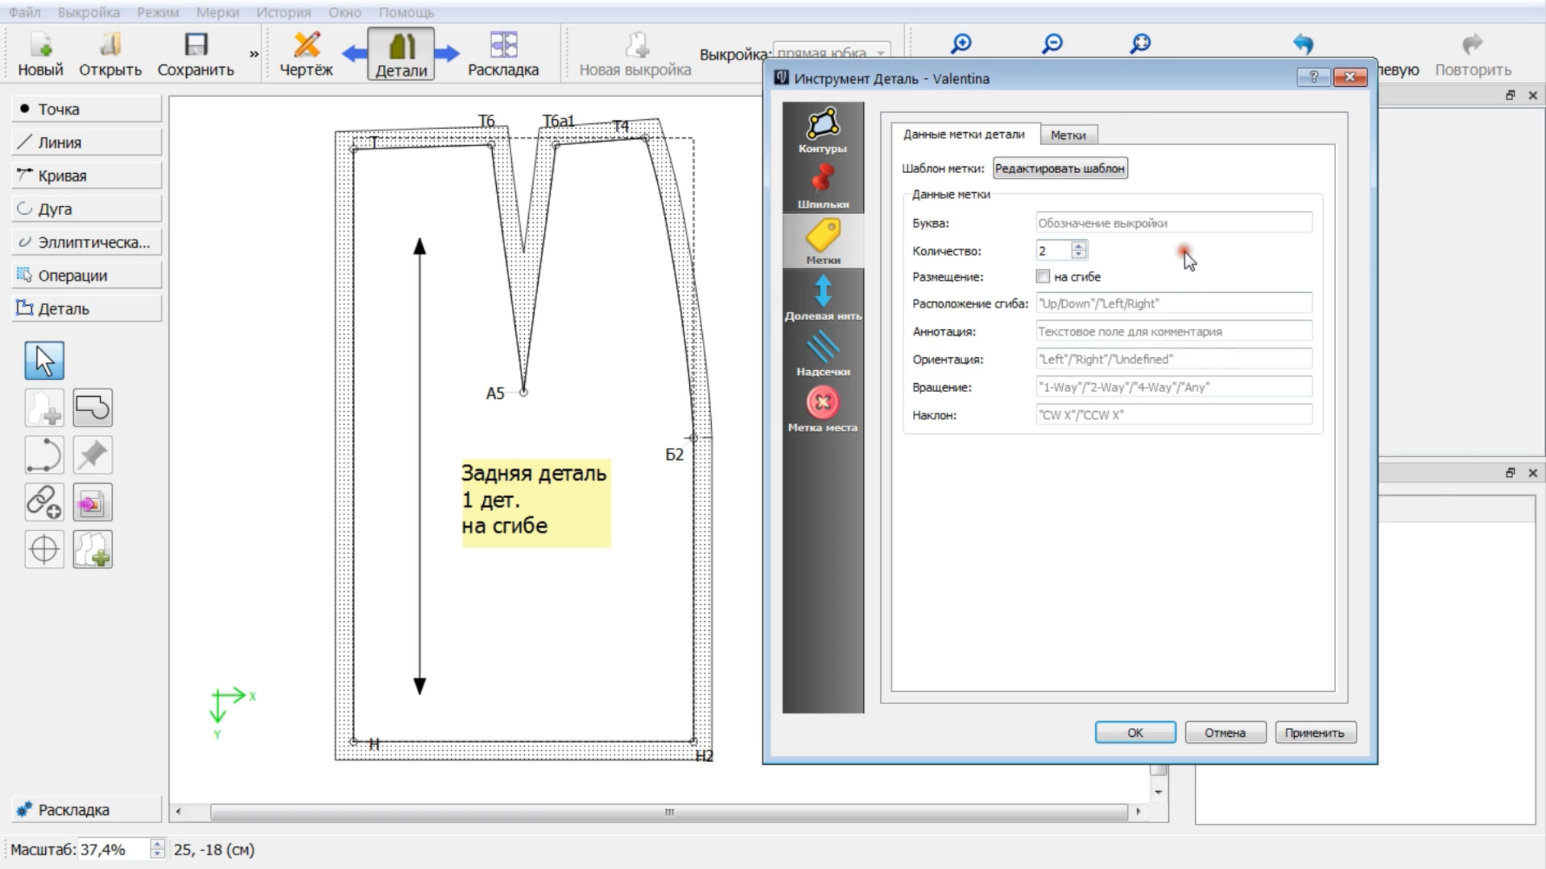
Task: Open the Файл menu
Action: 25,12
